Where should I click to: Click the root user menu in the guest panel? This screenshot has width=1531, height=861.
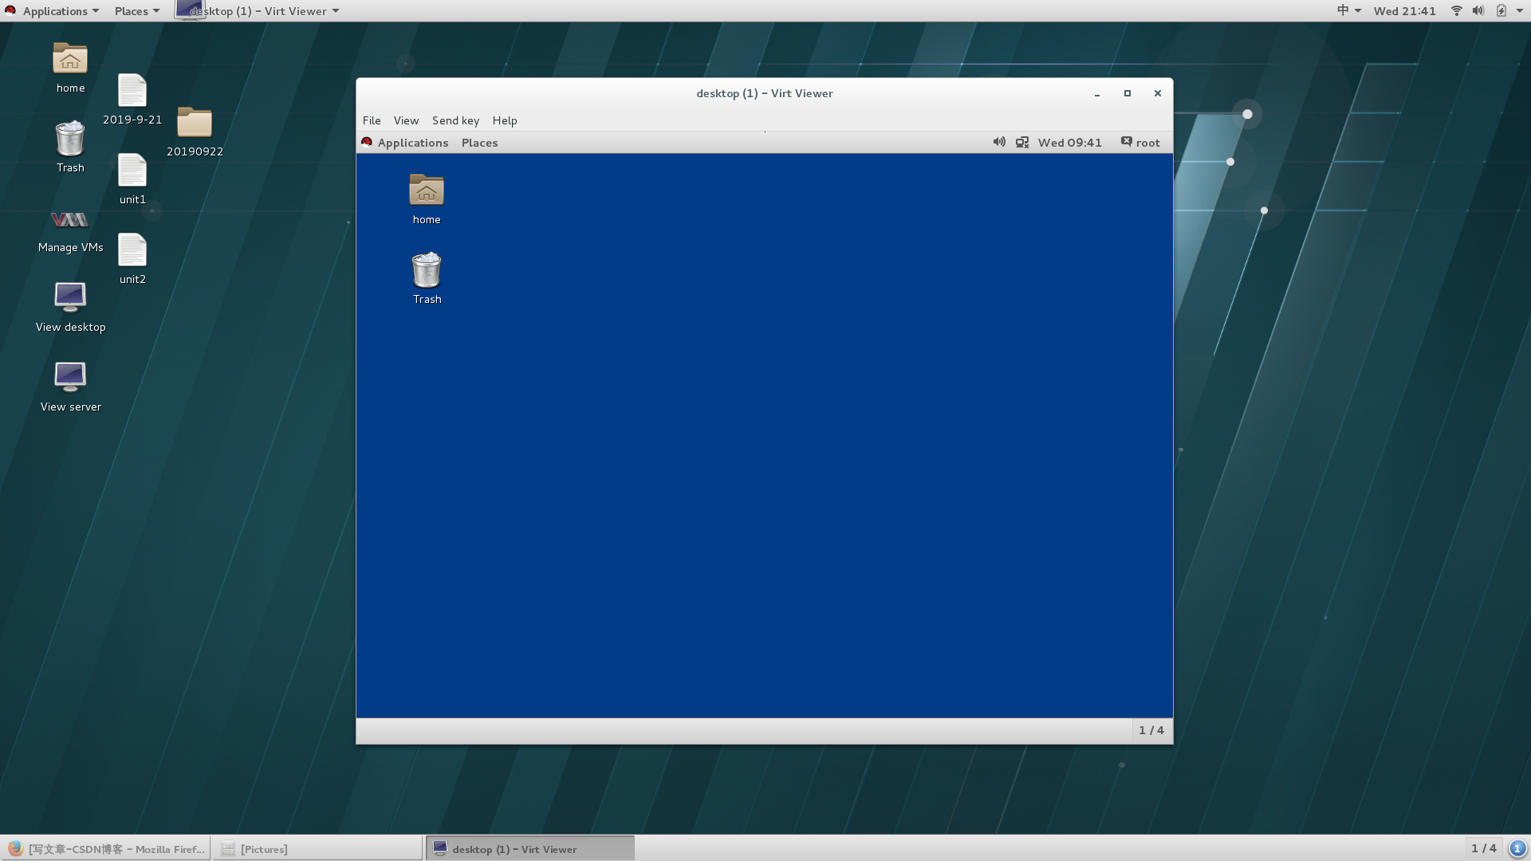click(x=1140, y=142)
